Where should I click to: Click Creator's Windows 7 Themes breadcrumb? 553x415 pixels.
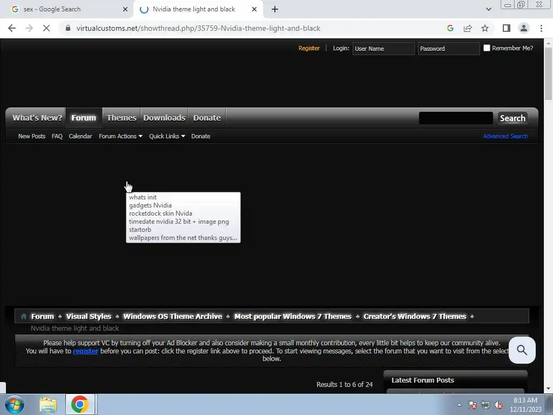(x=415, y=317)
